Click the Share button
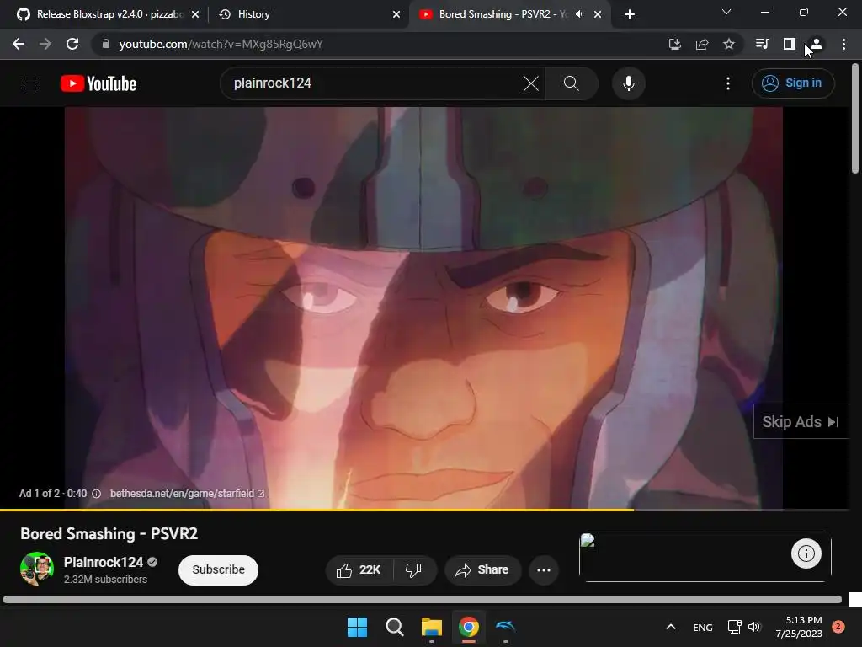Viewport: 862px width, 647px height. [x=482, y=570]
